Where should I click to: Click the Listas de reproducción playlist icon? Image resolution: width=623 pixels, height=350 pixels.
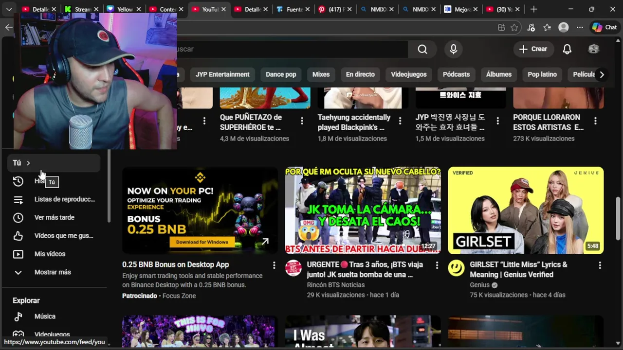(18, 199)
